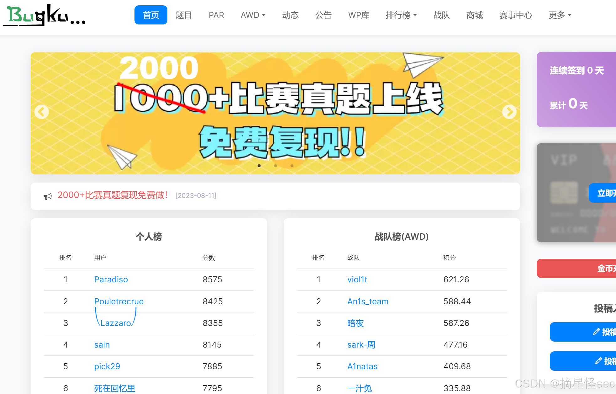The height and width of the screenshot is (394, 616).
Task: Open the 题目 navigation tab
Action: pyautogui.click(x=184, y=15)
